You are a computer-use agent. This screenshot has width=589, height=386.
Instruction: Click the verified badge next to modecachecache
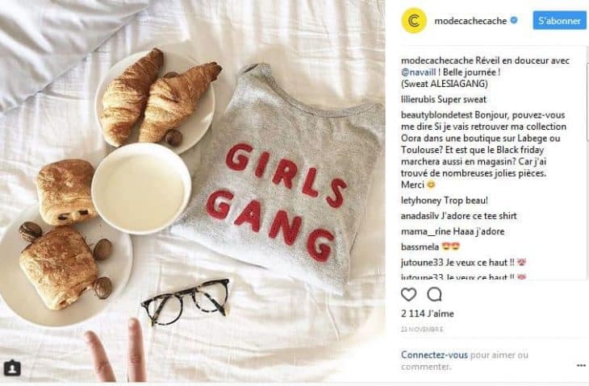513,20
